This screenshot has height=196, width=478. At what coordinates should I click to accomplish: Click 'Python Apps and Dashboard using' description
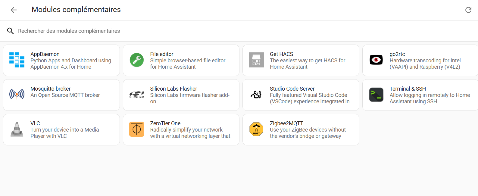pyautogui.click(x=71, y=61)
